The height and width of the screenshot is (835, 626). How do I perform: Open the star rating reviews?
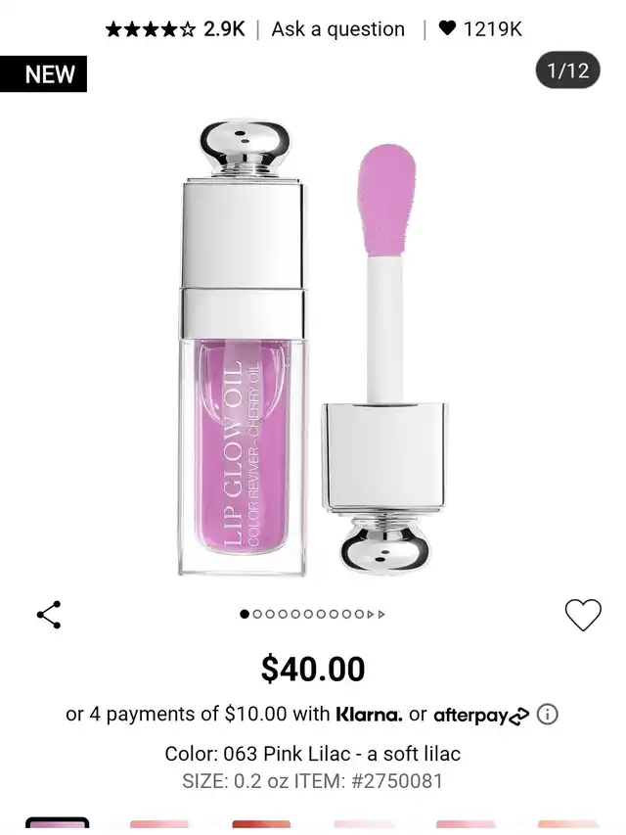pos(151,29)
